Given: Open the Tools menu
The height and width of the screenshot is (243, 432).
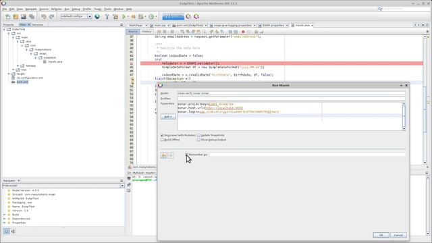Looking at the screenshot, I should [x=107, y=9].
